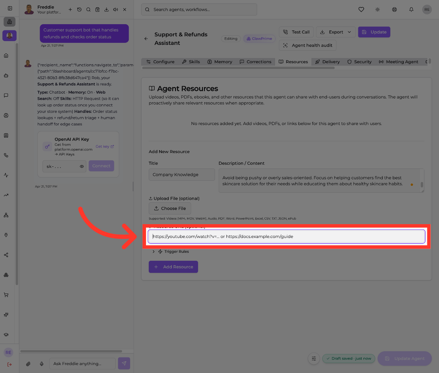Download the Freddie chat transcript
The image size is (439, 373).
click(x=107, y=10)
